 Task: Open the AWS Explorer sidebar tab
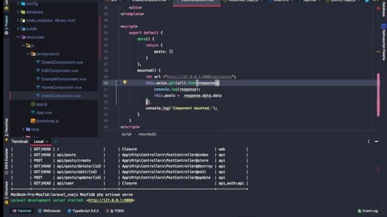click(x=7, y=161)
